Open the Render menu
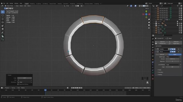183x102 pixels. click(x=11, y=3)
